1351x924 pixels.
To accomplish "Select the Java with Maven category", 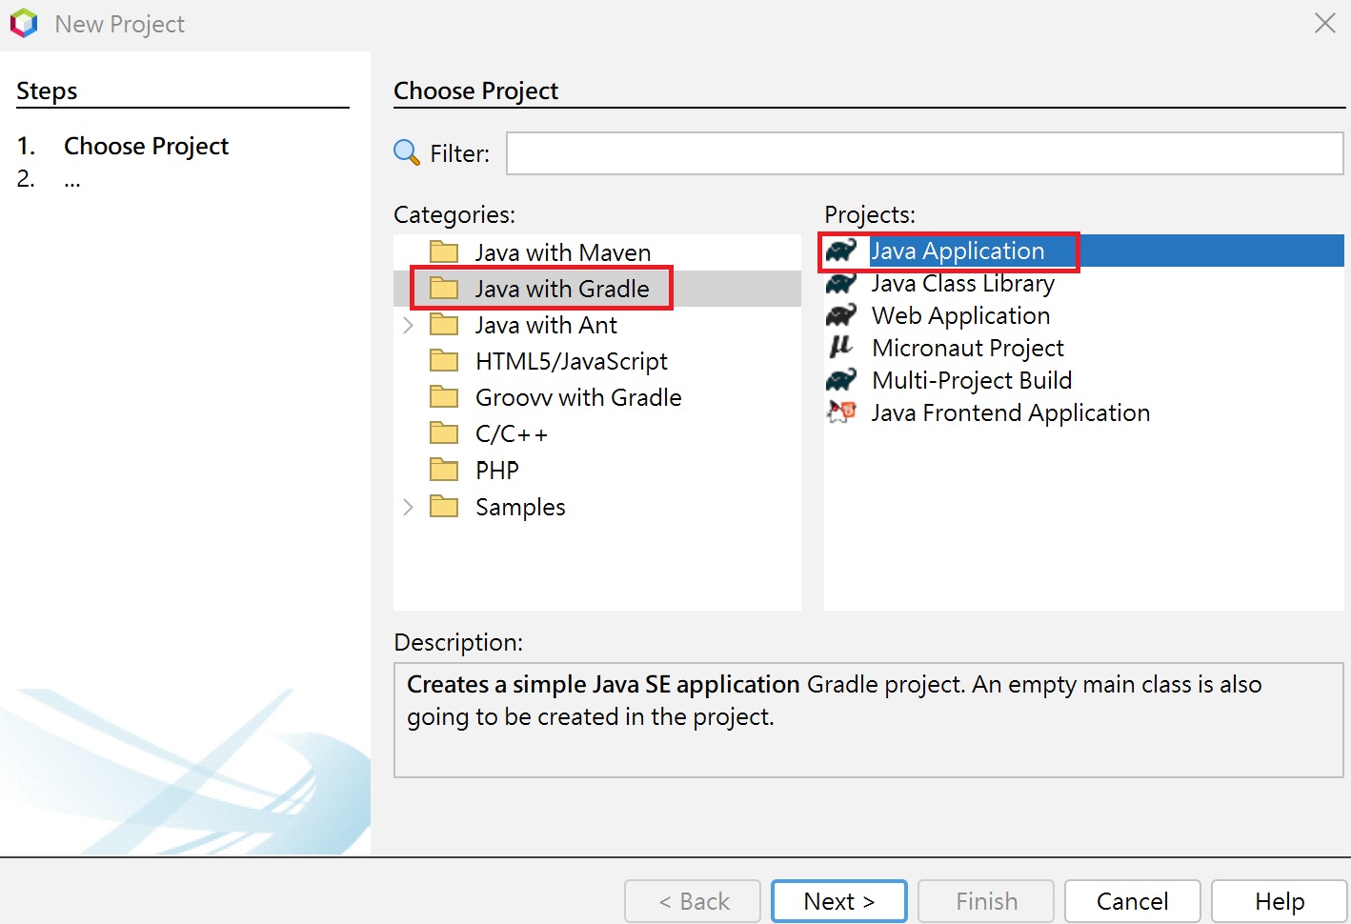I will (562, 252).
